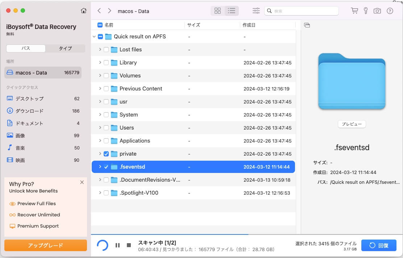Viewport: 403px width, 258px height.
Task: Toggle the select-all checkbox in name header
Action: click(x=100, y=25)
